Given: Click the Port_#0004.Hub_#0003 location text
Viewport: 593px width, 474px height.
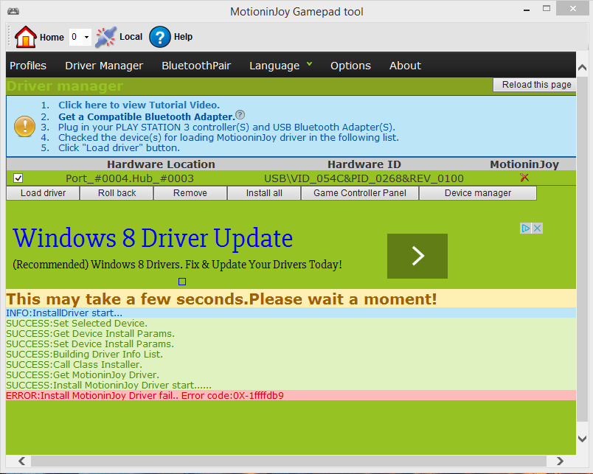Looking at the screenshot, I should click(130, 178).
